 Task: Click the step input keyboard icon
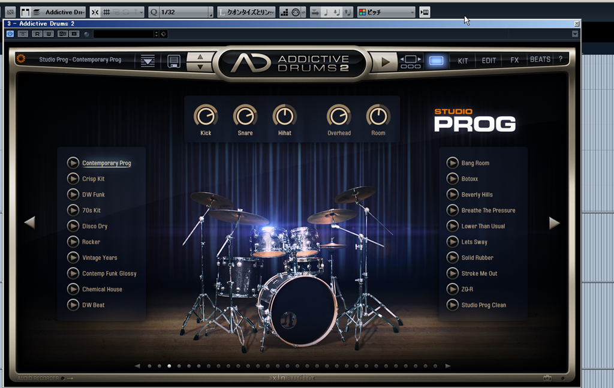(425, 12)
